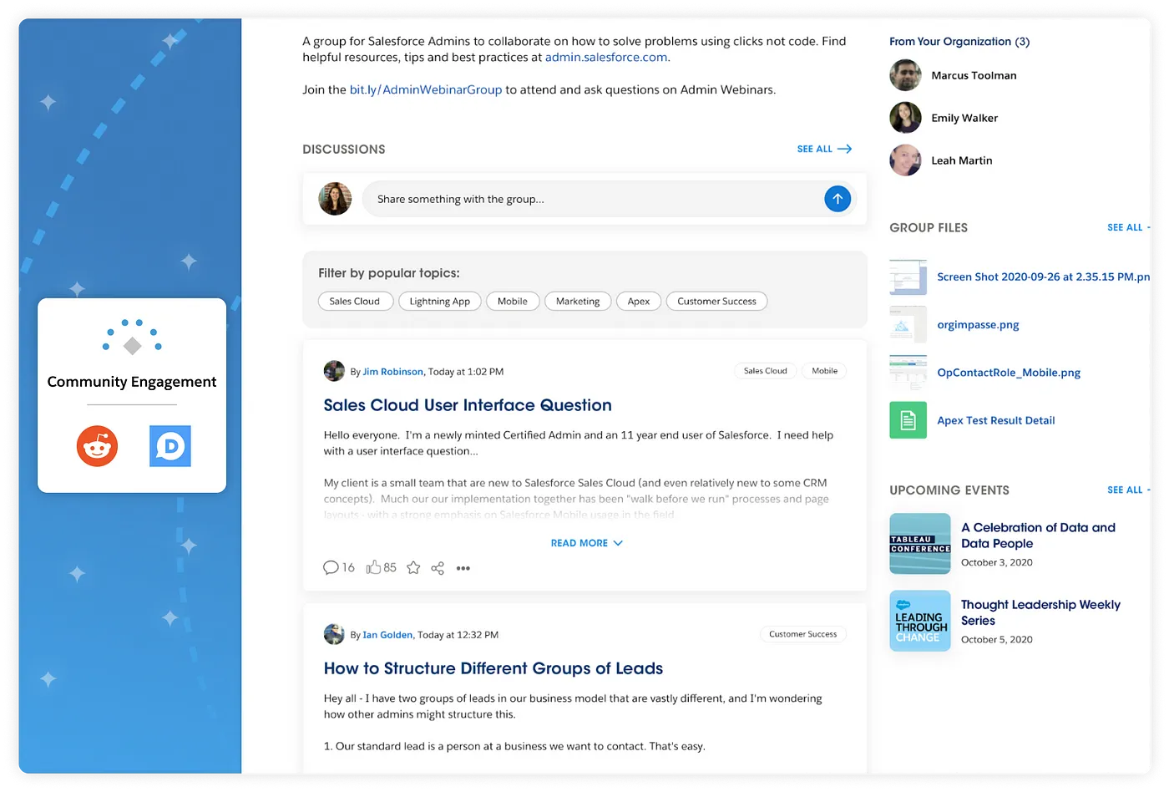Viewport: 1169px width, 792px height.
Task: Click the Customer Success tag on Ian's post
Action: coord(803,634)
